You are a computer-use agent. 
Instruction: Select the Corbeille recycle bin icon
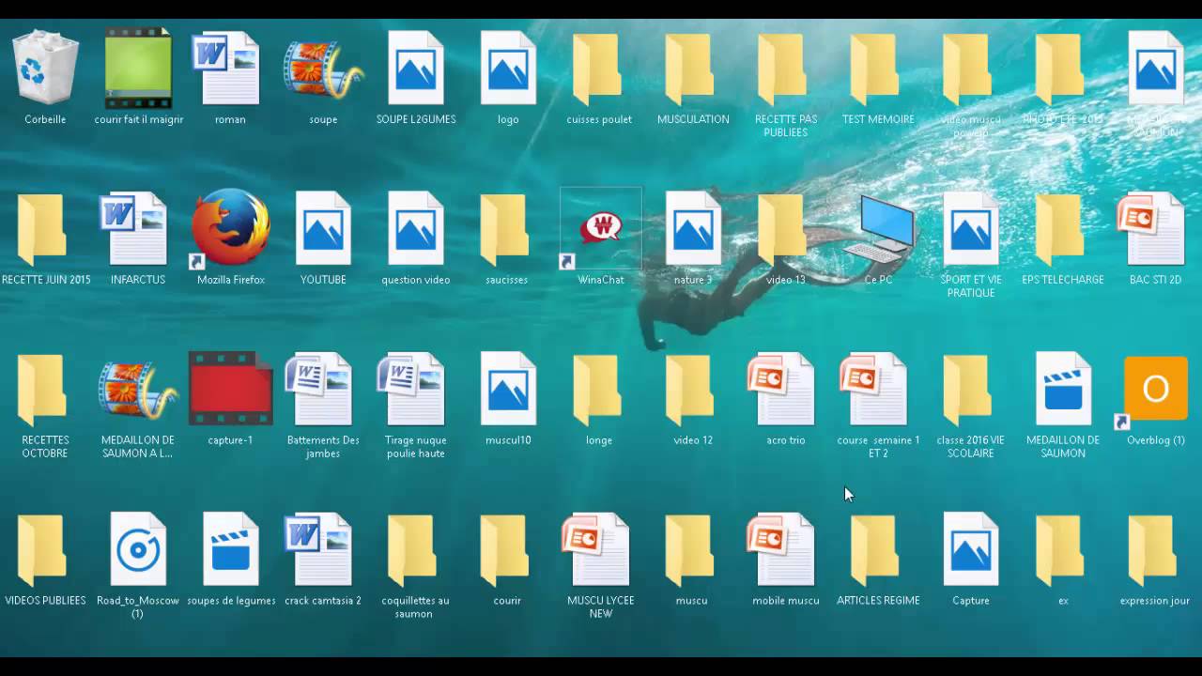(x=45, y=69)
